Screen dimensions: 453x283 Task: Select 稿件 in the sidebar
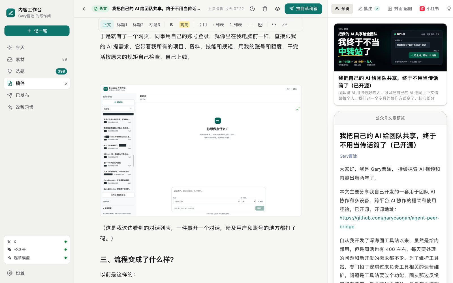coord(37,83)
